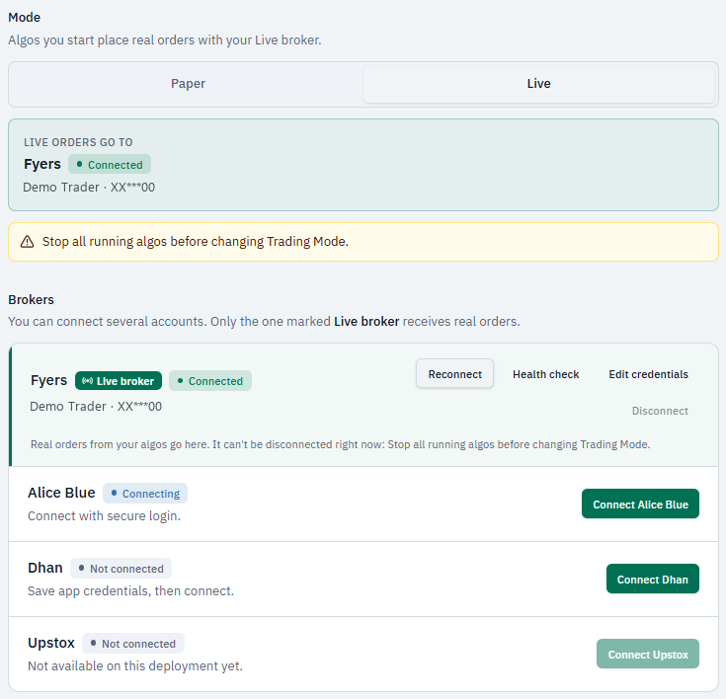Viewport: 726px width, 699px height.
Task: Click Fyers name in broker list
Action: pyautogui.click(x=48, y=380)
